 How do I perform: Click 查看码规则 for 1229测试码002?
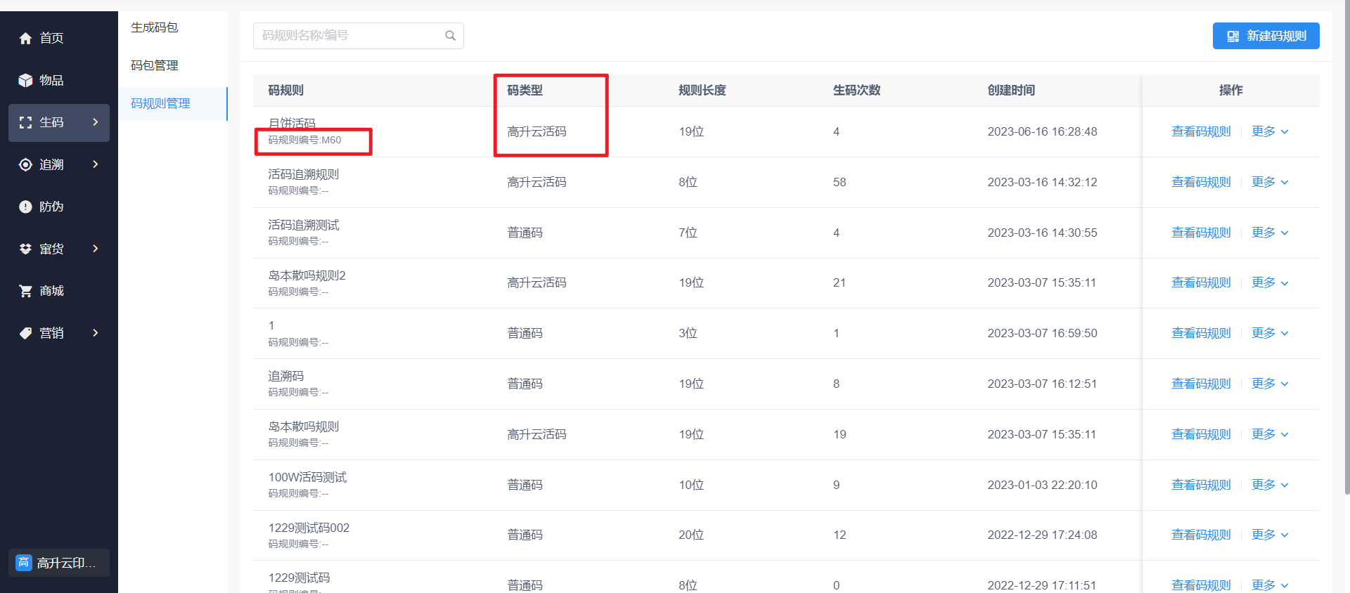click(x=1201, y=535)
